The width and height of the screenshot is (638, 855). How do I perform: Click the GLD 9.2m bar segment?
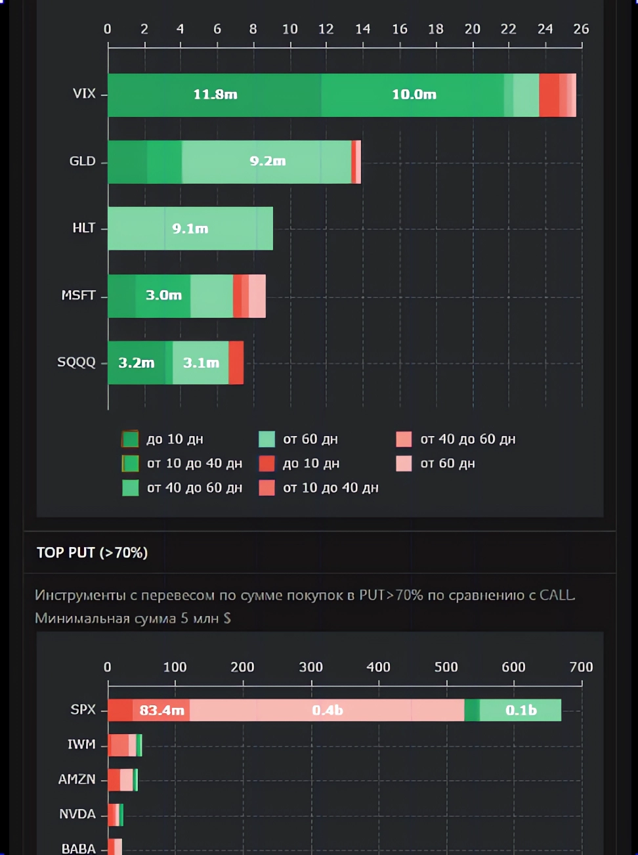[x=266, y=162]
